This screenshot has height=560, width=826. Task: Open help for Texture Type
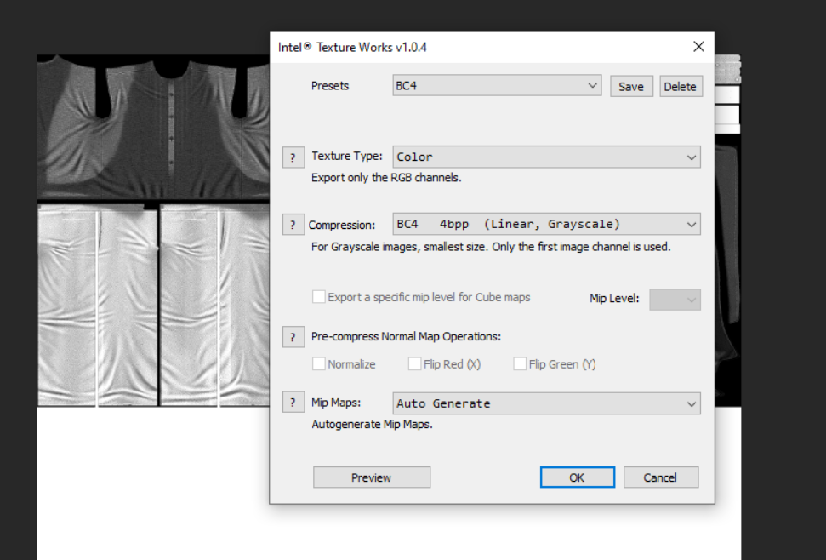(x=293, y=157)
